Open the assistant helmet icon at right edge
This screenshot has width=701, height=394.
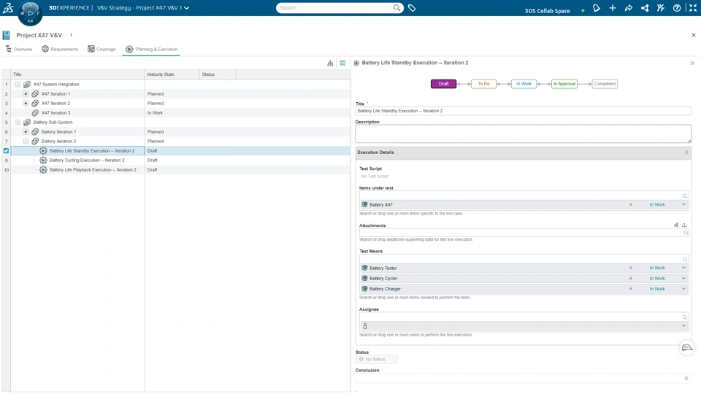pyautogui.click(x=687, y=347)
